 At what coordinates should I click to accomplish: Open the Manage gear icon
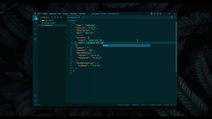click(x=35, y=101)
